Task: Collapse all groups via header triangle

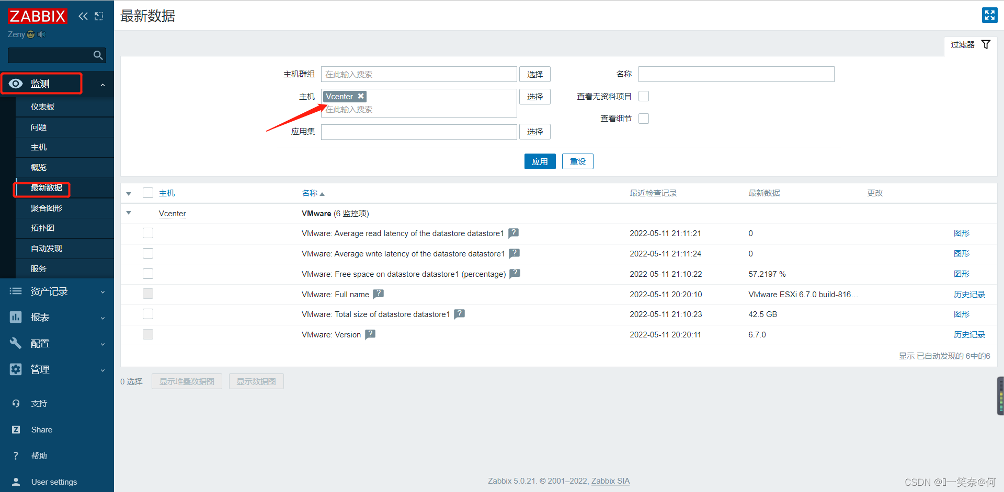Action: click(x=129, y=194)
